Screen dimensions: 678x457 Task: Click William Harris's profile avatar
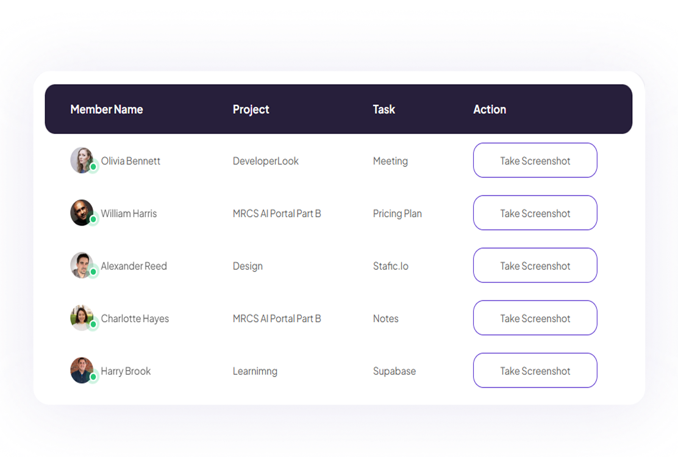(x=82, y=213)
